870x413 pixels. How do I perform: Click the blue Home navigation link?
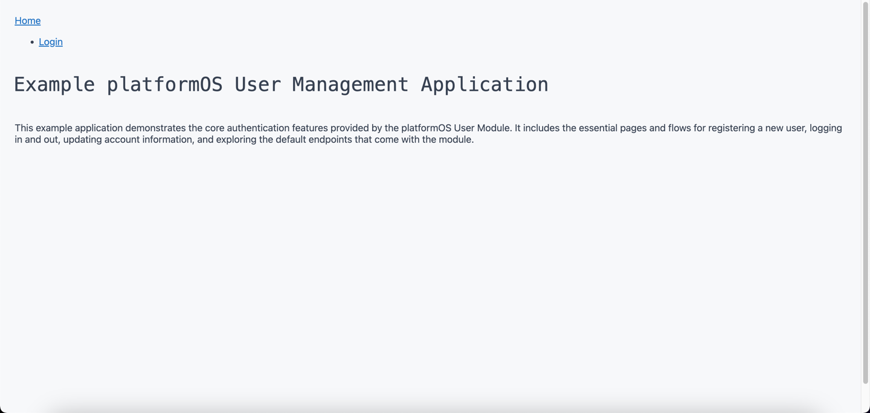click(27, 21)
